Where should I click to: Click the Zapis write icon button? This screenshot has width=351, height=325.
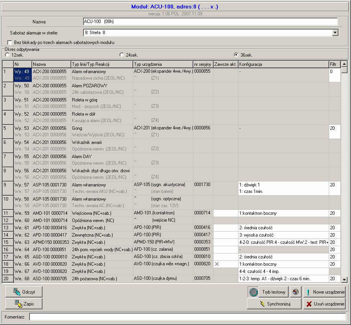pyautogui.click(x=18, y=304)
